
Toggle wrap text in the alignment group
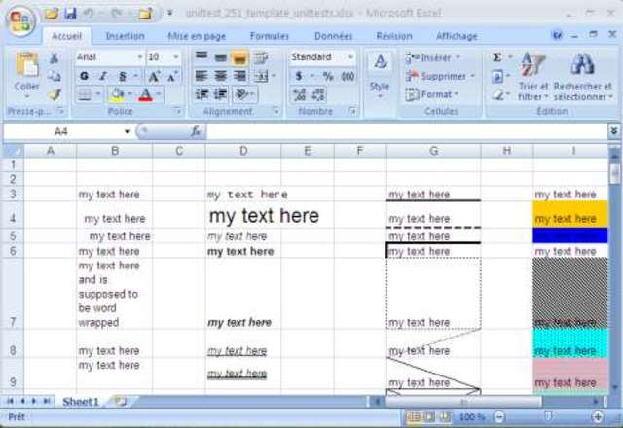[261, 57]
